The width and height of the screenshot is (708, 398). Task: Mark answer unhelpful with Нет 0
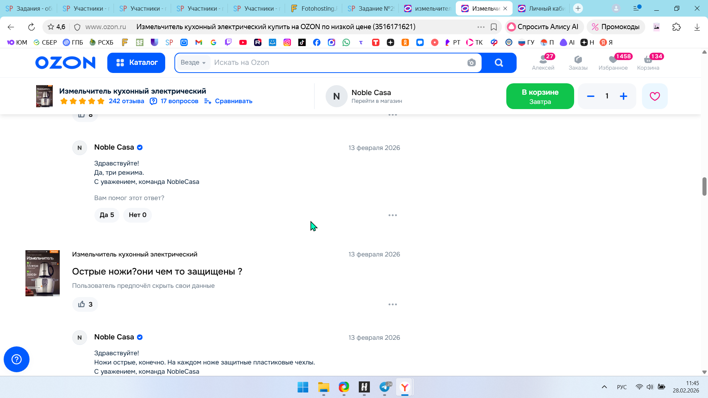coord(138,215)
